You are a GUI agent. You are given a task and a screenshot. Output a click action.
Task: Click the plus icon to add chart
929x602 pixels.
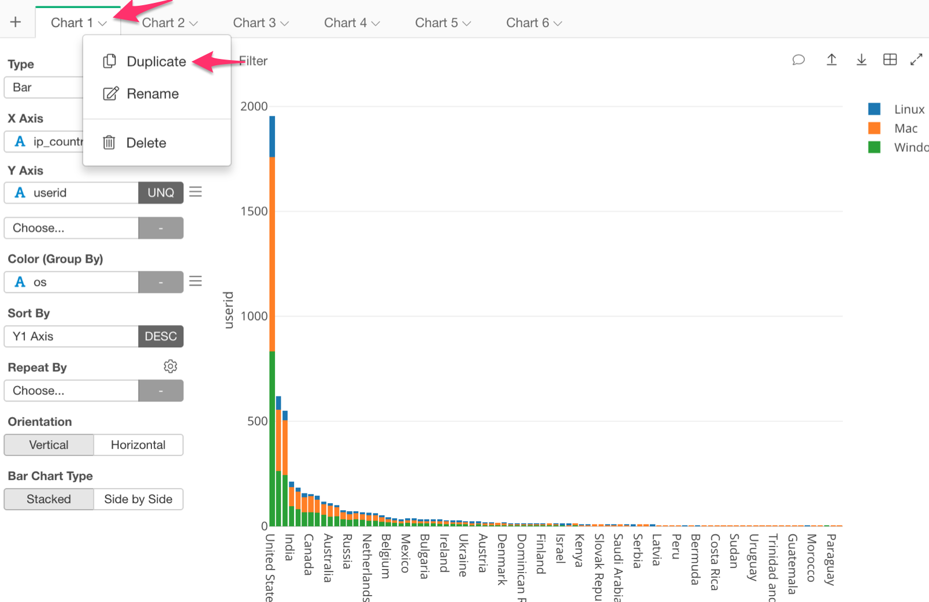(16, 22)
